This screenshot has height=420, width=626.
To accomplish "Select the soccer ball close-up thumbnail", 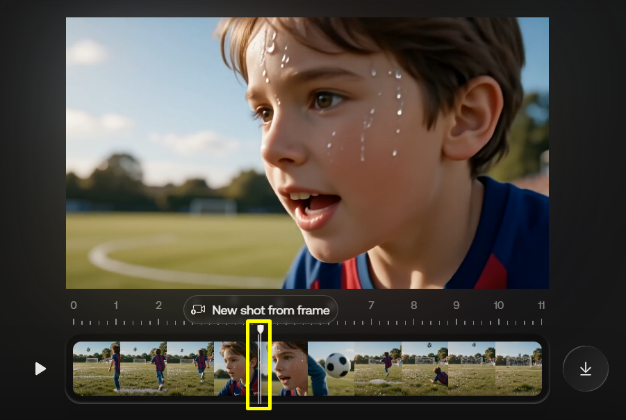I will pyautogui.click(x=331, y=369).
